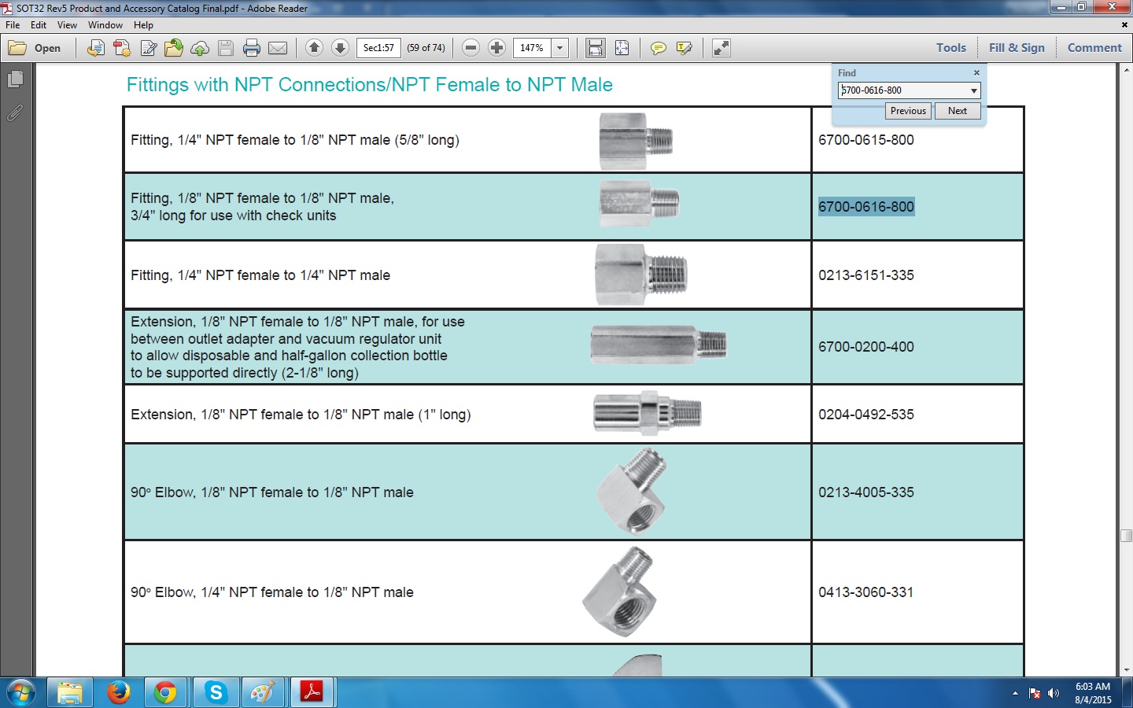Click the Find text input field
Image resolution: width=1133 pixels, height=708 pixels.
coord(903,90)
